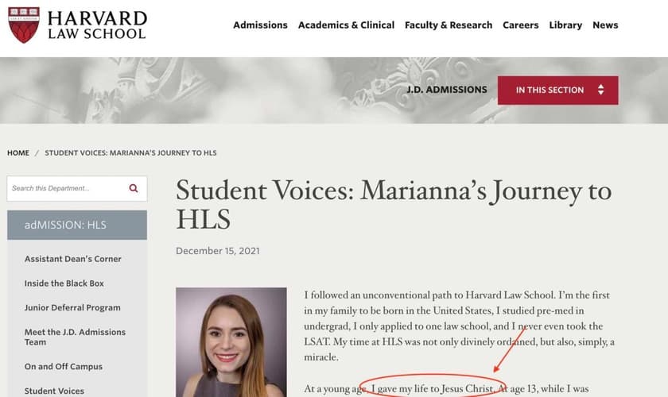Click the Harvard Law School wordmark text
The image size is (668, 397).
97,25
